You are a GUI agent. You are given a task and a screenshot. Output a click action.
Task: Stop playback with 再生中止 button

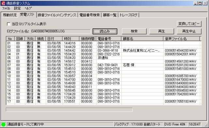(189, 31)
